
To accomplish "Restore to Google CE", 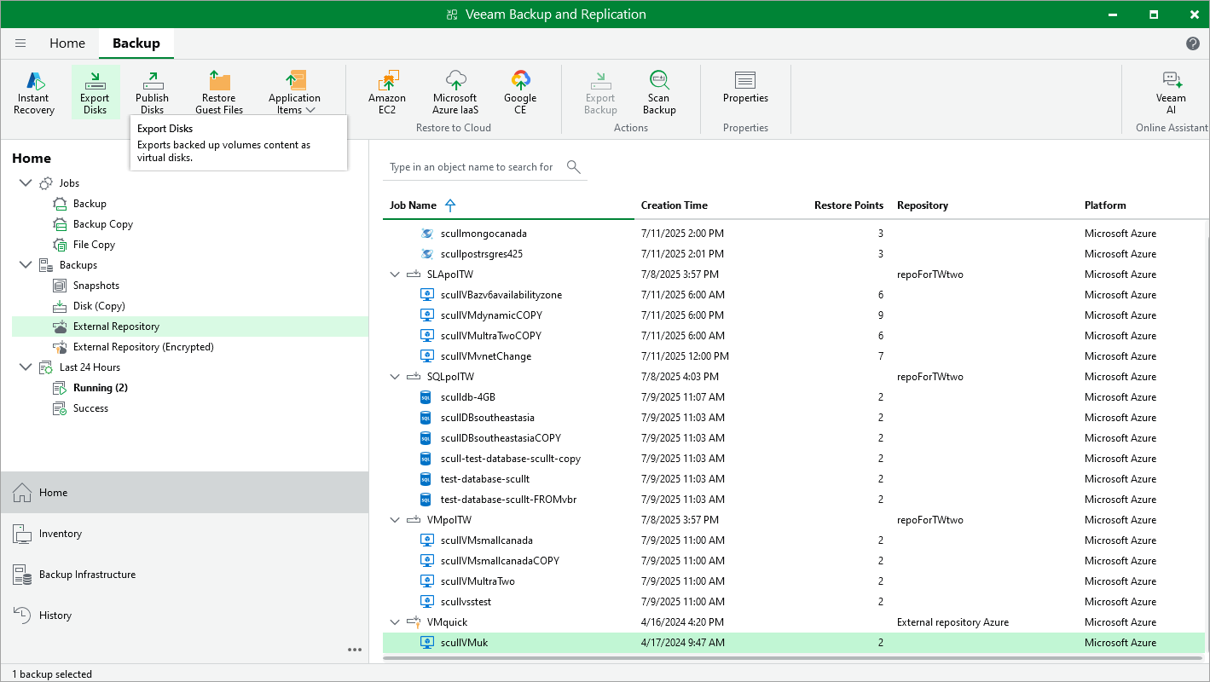I will coord(519,92).
